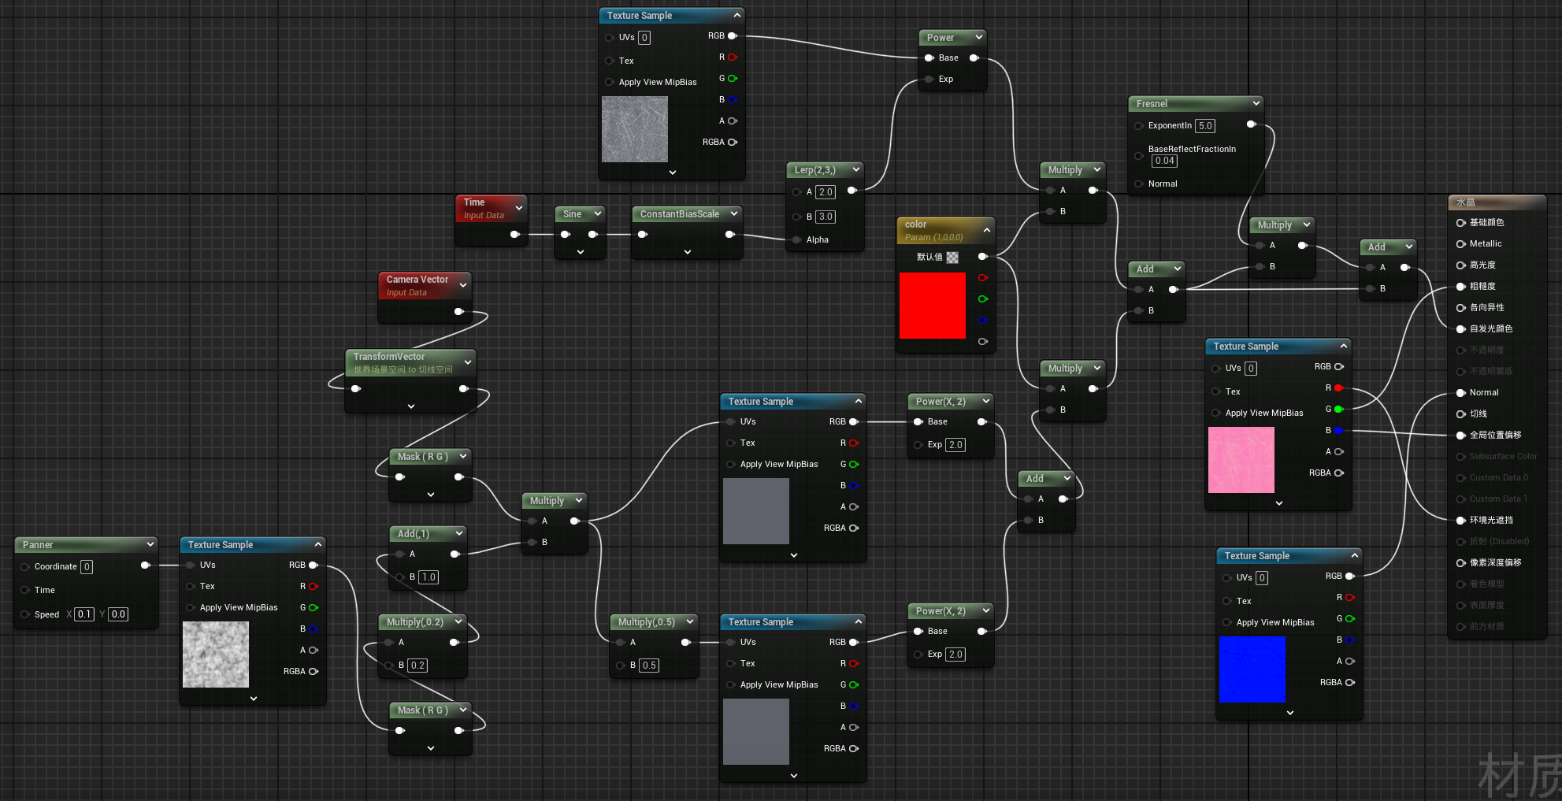Screen dimensions: 1562x801
Task: Click the Exp input pin on the Power node
Action: 929,80
